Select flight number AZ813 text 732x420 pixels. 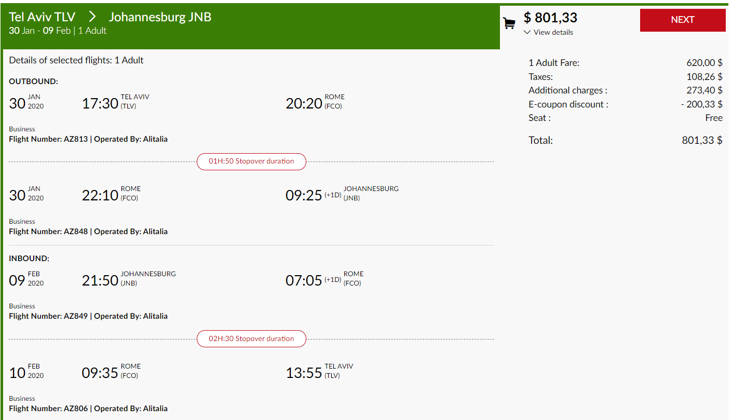pyautogui.click(x=48, y=139)
